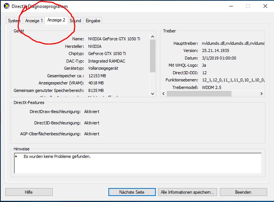The height and width of the screenshot is (202, 274).
Task: Click 'Aktiviert' next to AGP-Oberflächenbeschleunigung
Action: tap(92, 134)
